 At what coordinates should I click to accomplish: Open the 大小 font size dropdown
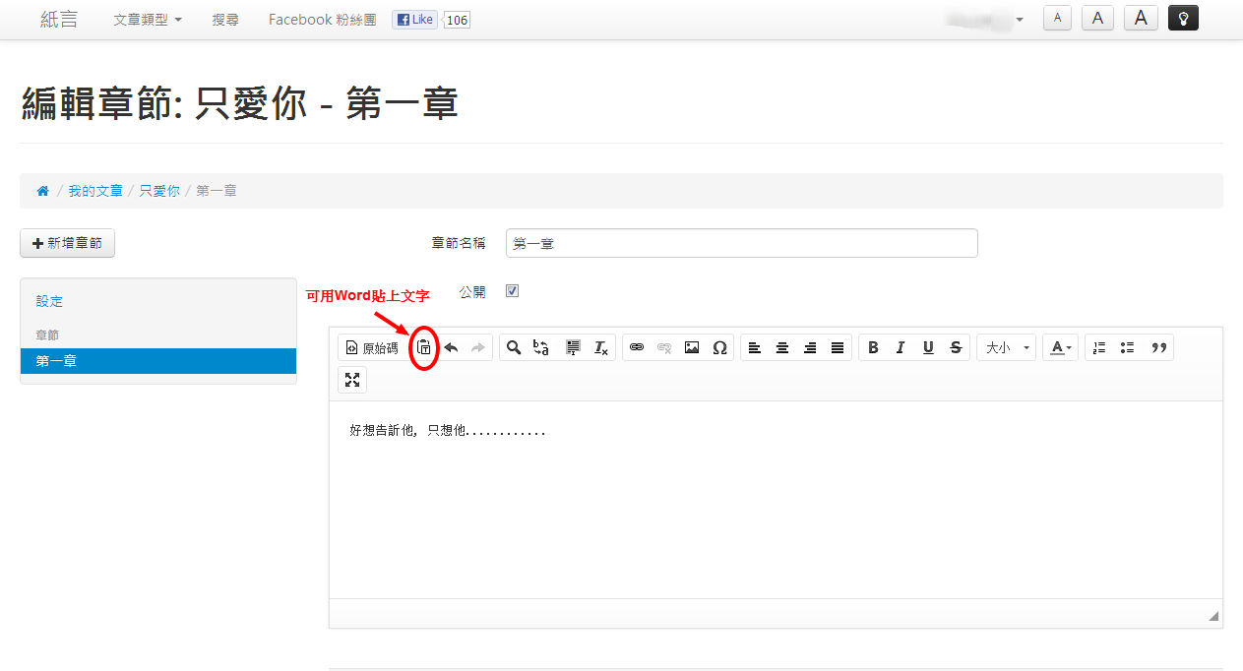point(1006,347)
